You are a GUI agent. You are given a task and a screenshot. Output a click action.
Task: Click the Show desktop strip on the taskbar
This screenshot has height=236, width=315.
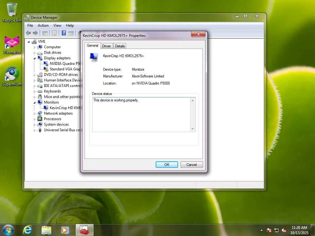point(313,230)
